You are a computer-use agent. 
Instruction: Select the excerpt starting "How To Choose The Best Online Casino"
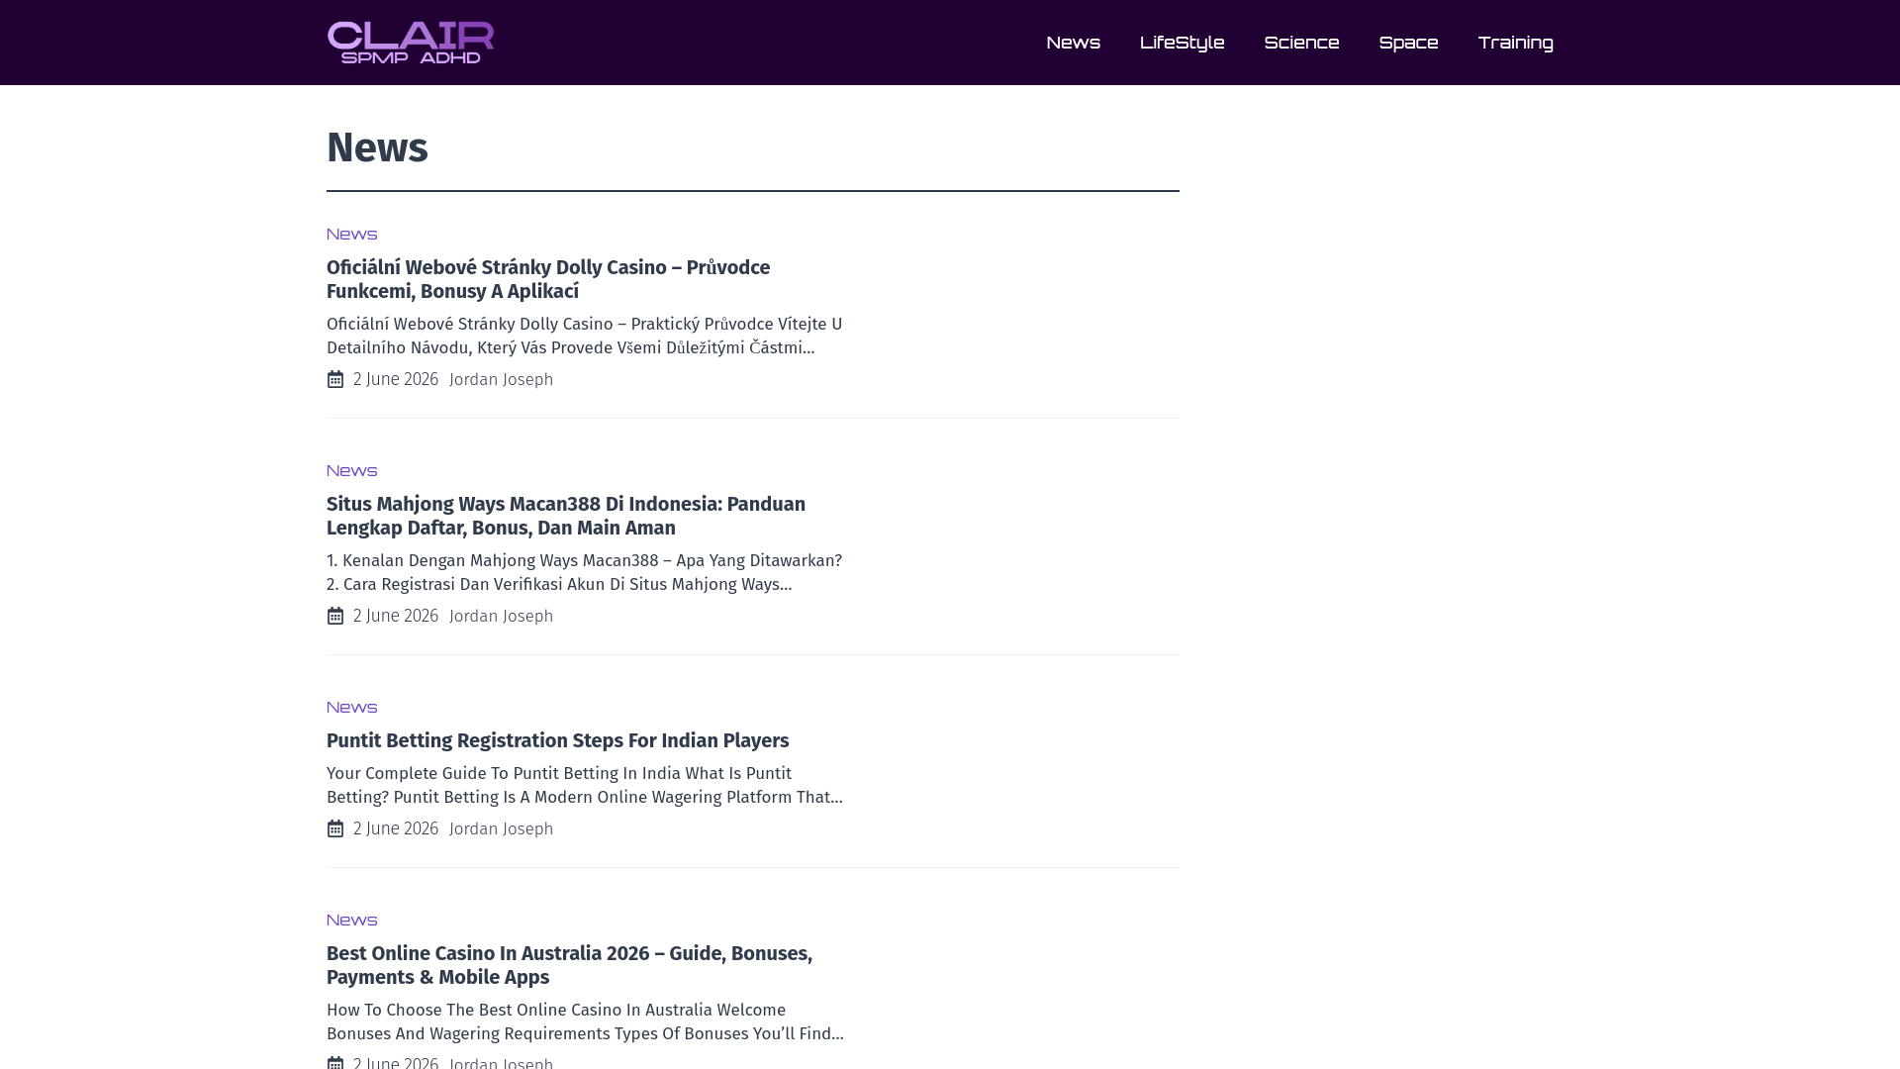(585, 1021)
